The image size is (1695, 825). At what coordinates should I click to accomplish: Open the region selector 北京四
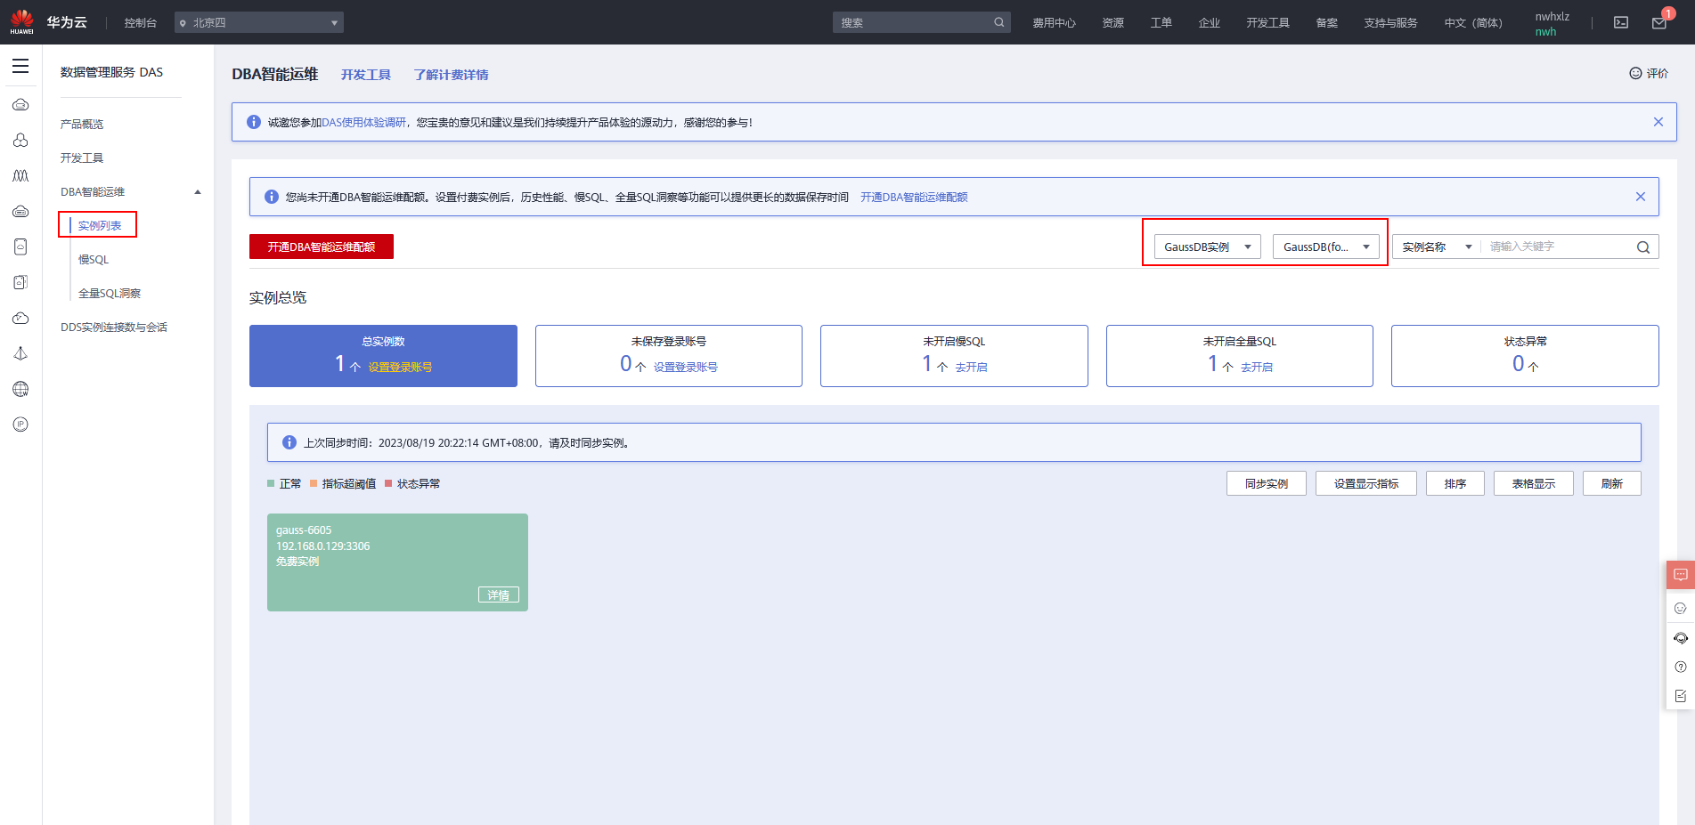tap(259, 22)
